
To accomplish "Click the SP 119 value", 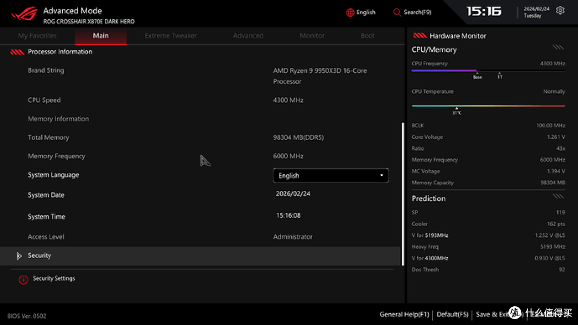I will tap(560, 212).
